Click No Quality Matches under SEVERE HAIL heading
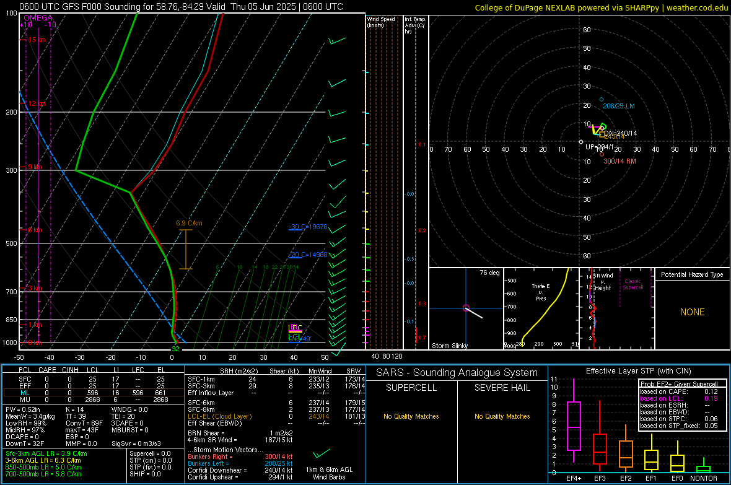The height and width of the screenshot is (485, 731). 502,416
